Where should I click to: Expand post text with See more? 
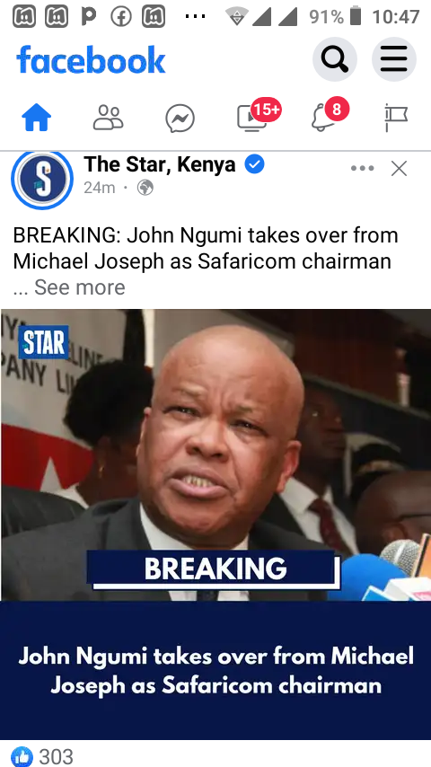click(x=80, y=287)
